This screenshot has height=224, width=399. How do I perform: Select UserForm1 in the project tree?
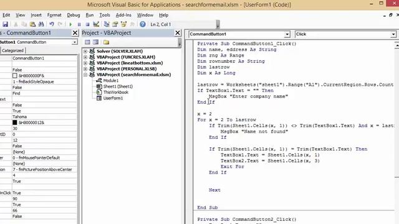(x=113, y=98)
